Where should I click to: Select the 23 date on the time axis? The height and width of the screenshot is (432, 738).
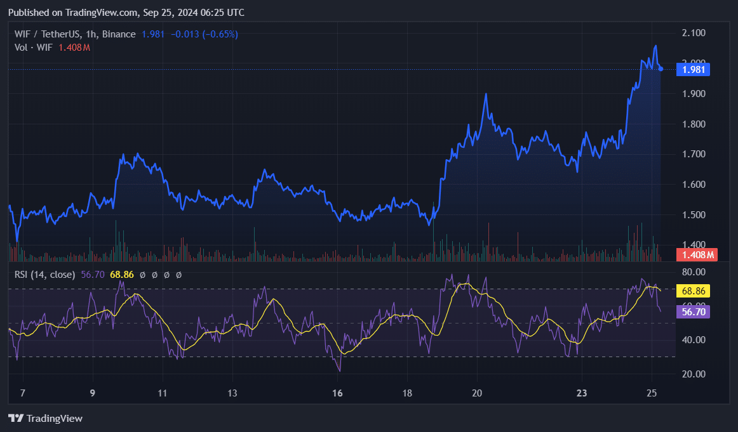coord(581,393)
